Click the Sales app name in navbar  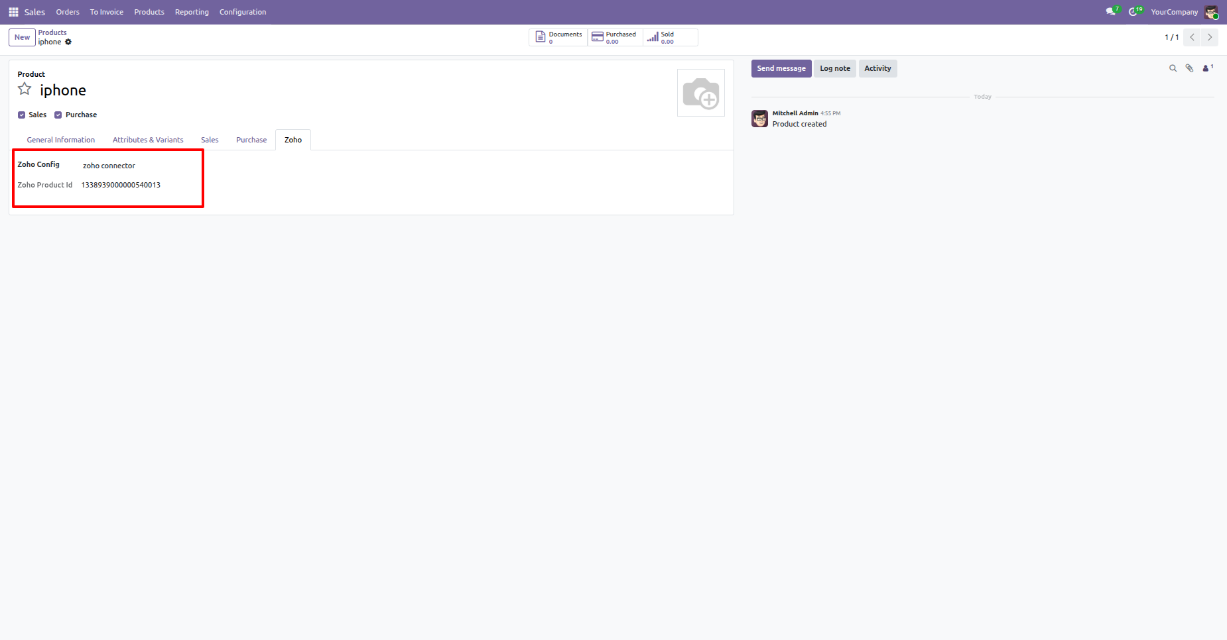point(34,12)
